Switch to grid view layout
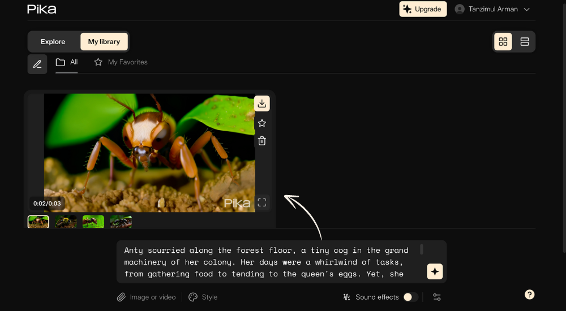The width and height of the screenshot is (566, 311). tap(503, 42)
